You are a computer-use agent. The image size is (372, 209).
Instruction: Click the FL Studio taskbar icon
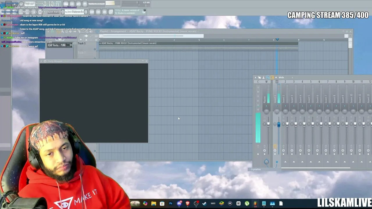[x=255, y=203]
